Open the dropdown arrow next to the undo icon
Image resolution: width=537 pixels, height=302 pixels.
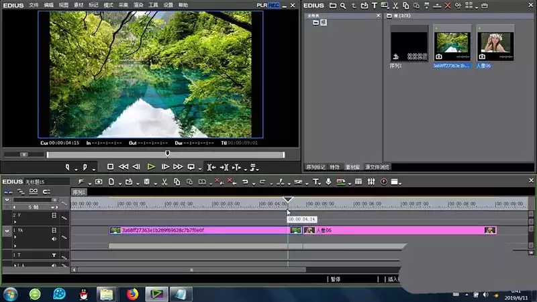254,184
